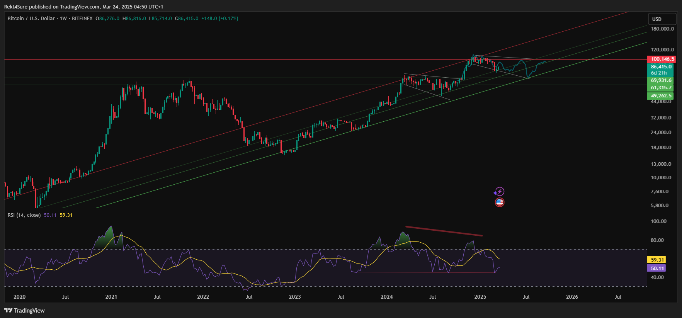
Task: Click the change value +148.0 (+0.17%)
Action: tap(220, 18)
